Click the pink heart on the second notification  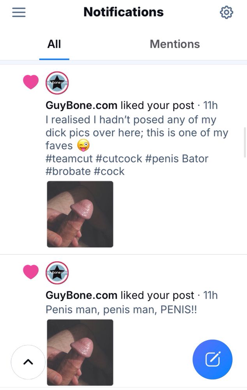click(x=31, y=272)
